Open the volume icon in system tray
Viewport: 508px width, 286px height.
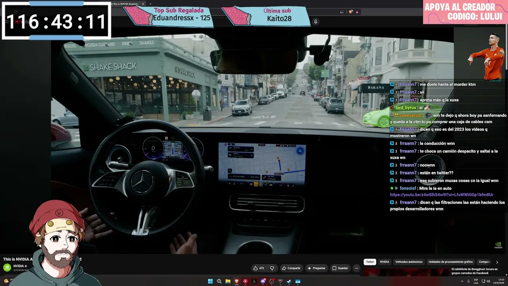click(489, 281)
